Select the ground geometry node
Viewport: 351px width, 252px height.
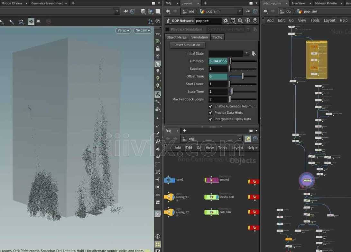point(212,180)
